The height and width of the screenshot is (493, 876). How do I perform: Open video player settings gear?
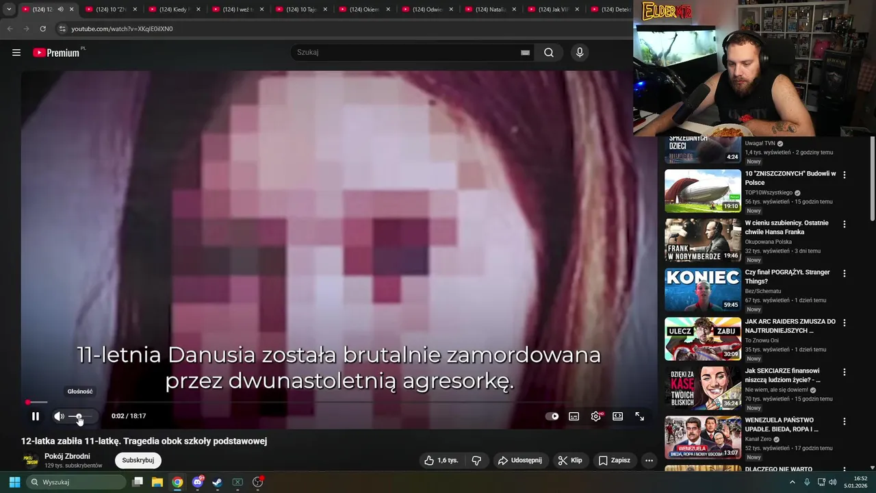click(x=596, y=416)
